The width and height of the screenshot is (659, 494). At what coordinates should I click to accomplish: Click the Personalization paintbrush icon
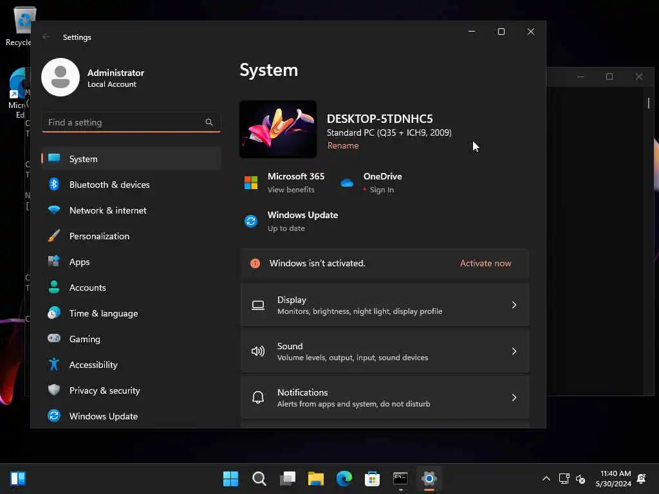click(54, 235)
